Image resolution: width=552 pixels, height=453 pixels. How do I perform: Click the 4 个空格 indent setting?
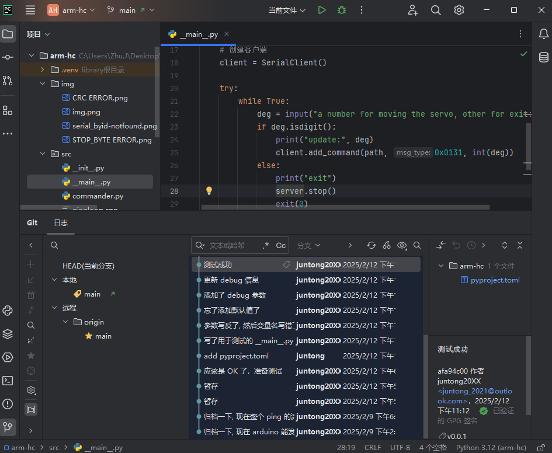coord(433,447)
